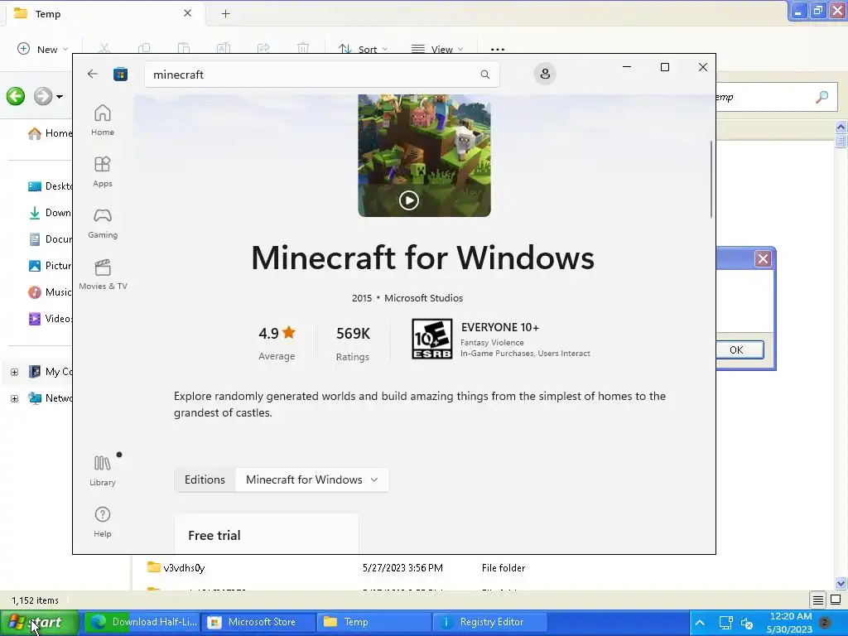Open Help in Store sidebar

pyautogui.click(x=103, y=522)
